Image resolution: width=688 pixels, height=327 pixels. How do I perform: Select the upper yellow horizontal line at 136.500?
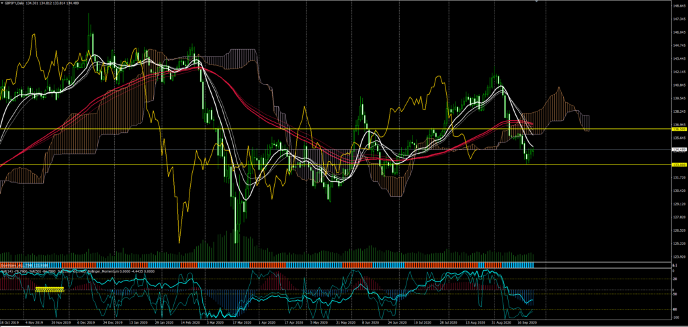click(x=336, y=128)
